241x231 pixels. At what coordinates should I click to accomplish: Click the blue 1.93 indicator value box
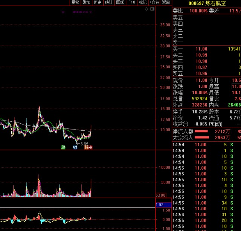pyautogui.click(x=163, y=204)
